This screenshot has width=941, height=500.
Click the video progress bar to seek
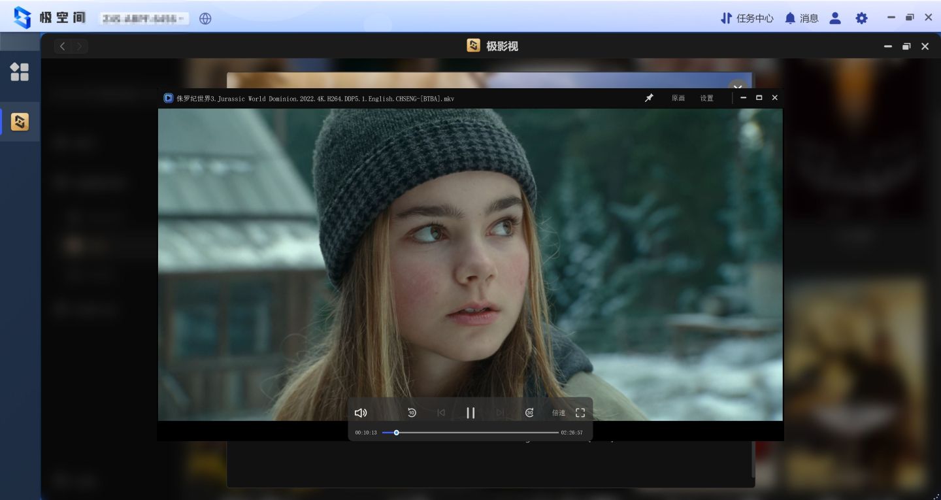[x=470, y=433]
